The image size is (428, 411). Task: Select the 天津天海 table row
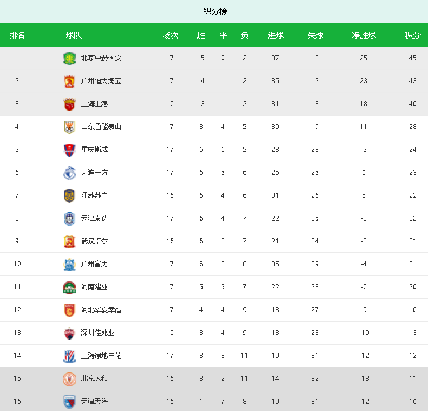tap(214, 400)
